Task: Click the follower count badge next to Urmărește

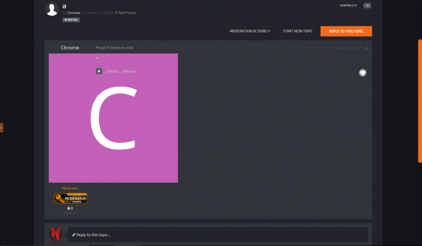Action: point(367,6)
